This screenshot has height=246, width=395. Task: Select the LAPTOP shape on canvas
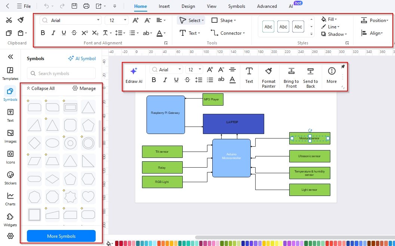pyautogui.click(x=234, y=124)
